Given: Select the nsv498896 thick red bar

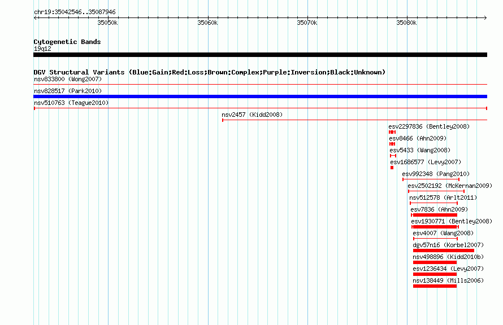Looking at the screenshot, I should pos(435,262).
